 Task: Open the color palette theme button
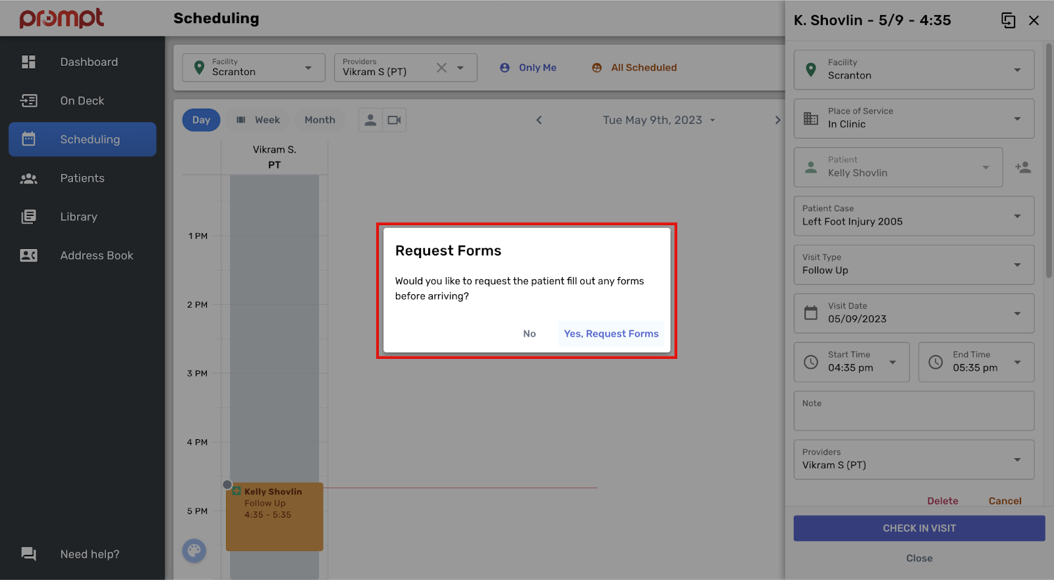tap(194, 550)
